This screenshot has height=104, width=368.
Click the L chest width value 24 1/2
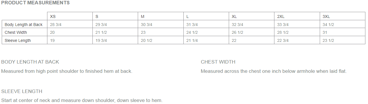(x=192, y=32)
